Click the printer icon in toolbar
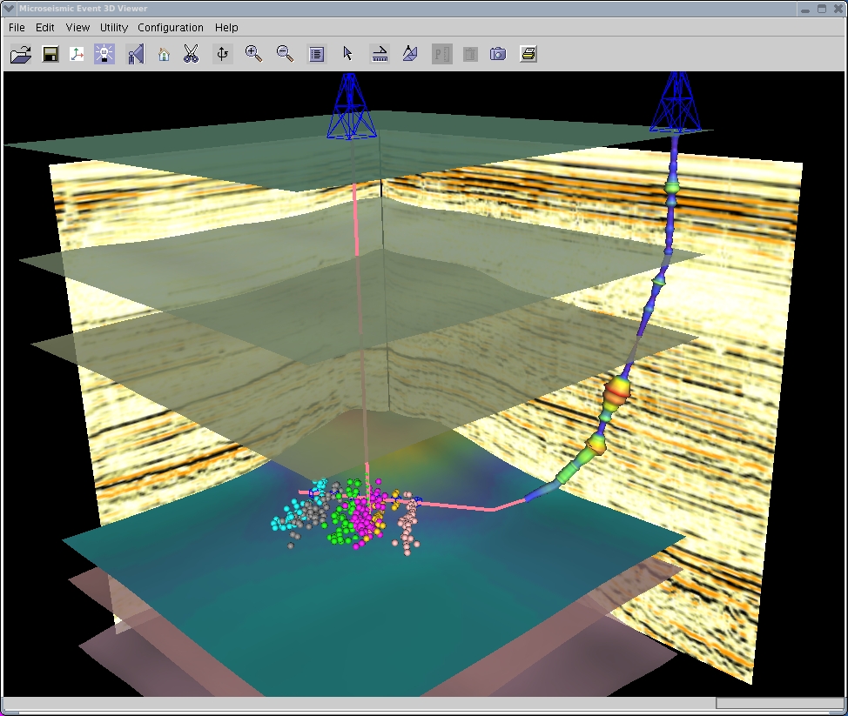 click(528, 55)
